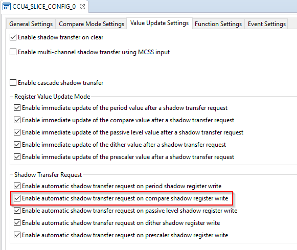Open the General Settings tab
297x250 pixels.
(31, 24)
